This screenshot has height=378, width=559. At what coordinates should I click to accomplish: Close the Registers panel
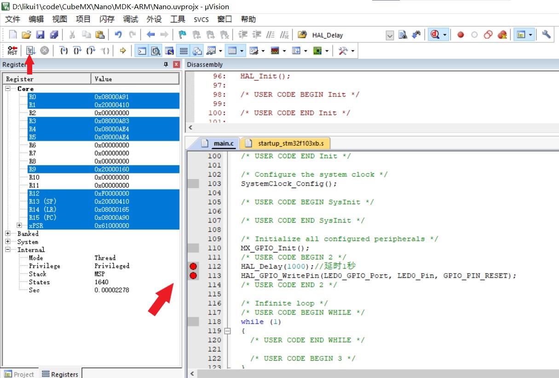click(176, 64)
